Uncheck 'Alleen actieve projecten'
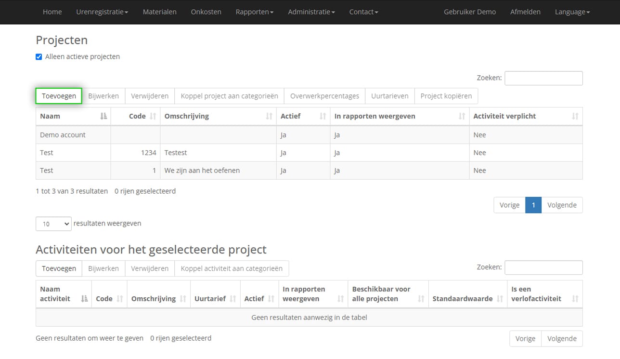 tap(39, 56)
